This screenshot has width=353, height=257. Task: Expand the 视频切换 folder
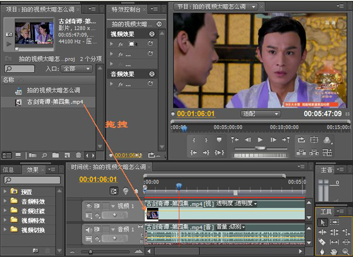coord(5,229)
